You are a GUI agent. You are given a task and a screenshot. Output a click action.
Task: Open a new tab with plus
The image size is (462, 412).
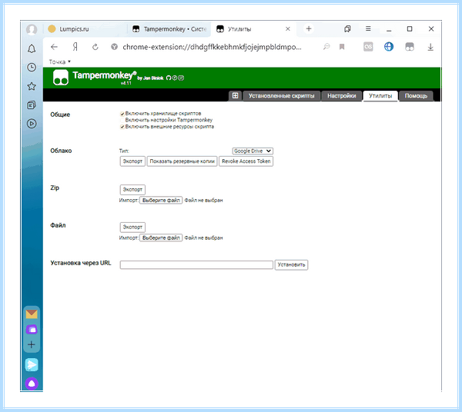[x=309, y=28]
